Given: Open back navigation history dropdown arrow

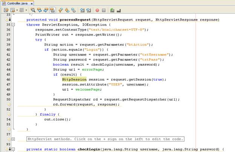Looking at the screenshot, I should coord(17,10).
